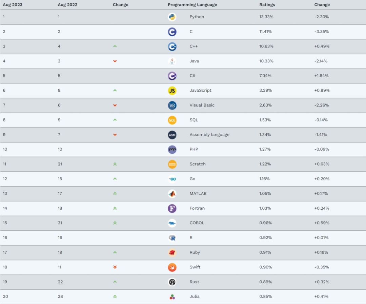
Task: Click the ASM Assembly language icon
Action: point(172,135)
